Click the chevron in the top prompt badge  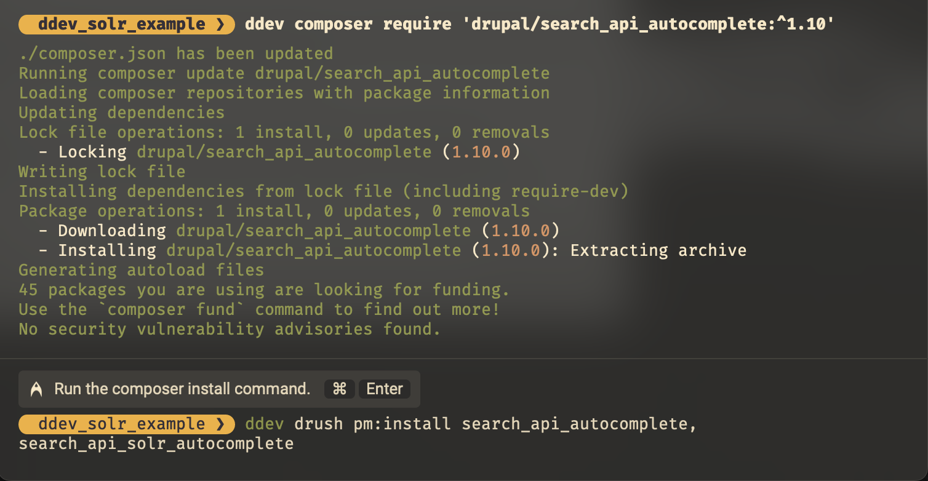point(221,25)
